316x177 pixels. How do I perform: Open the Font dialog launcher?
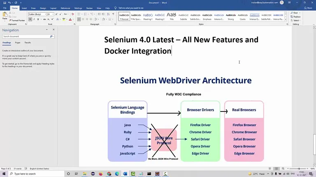74,24
